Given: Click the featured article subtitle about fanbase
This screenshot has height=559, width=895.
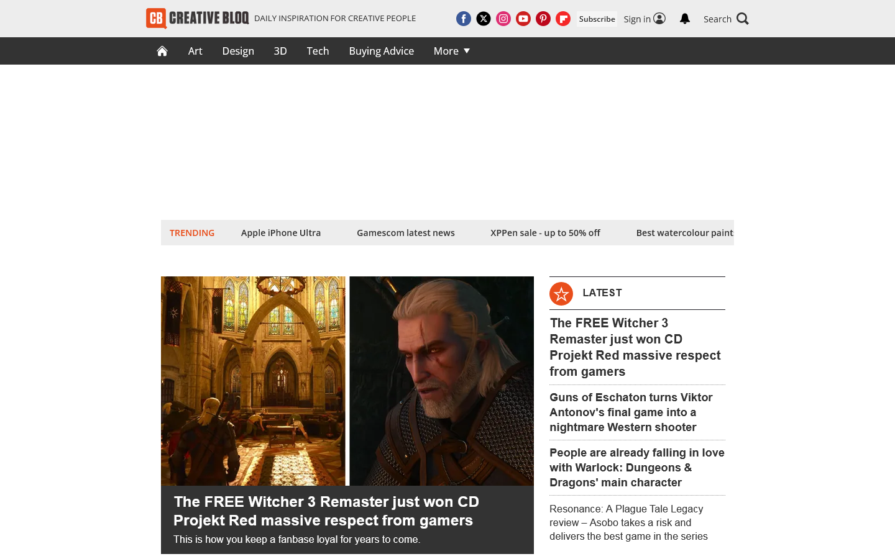Looking at the screenshot, I should (297, 539).
